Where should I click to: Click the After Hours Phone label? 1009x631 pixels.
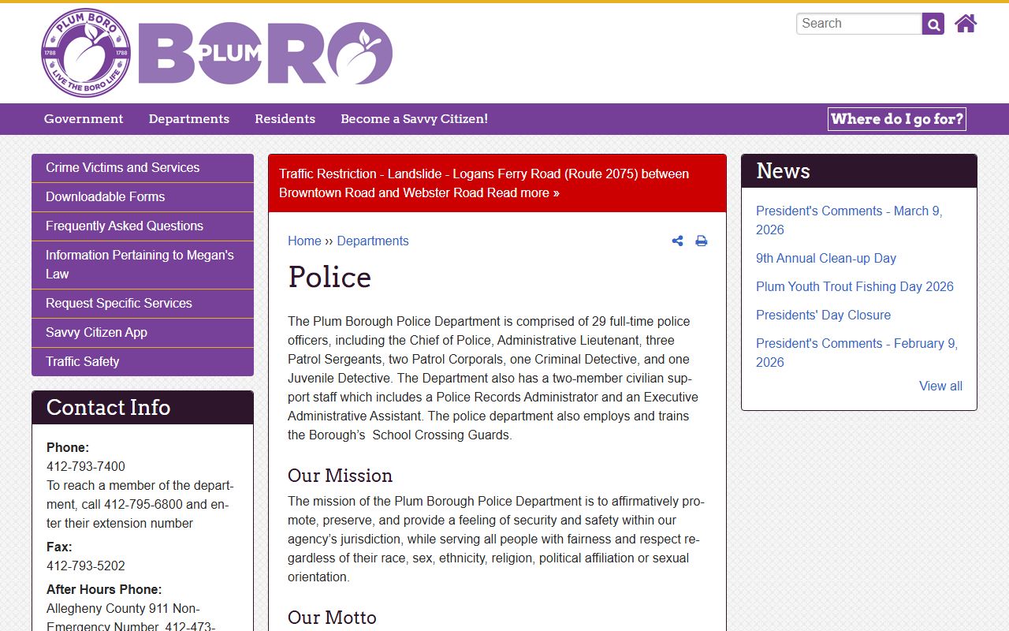tap(104, 589)
